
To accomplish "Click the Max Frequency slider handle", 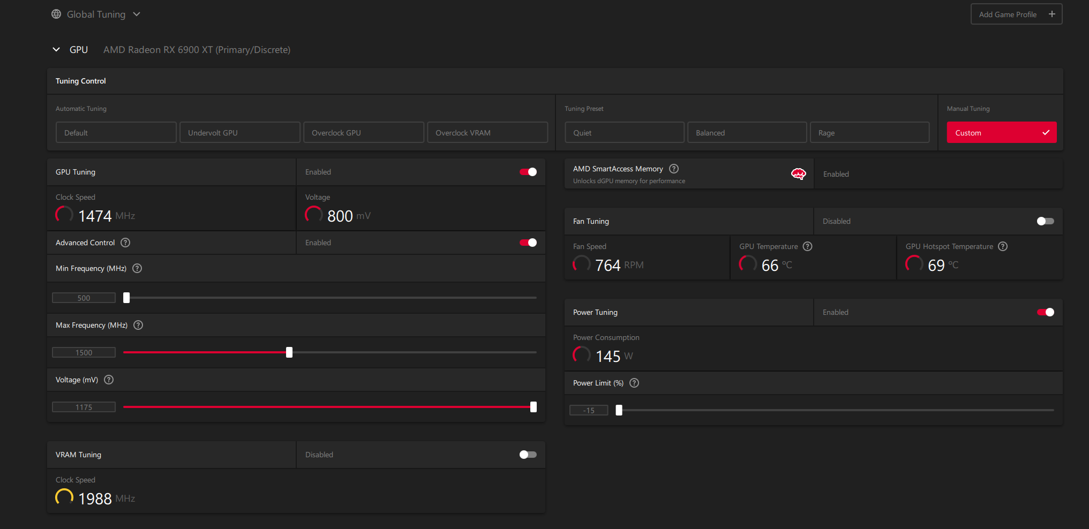I will [x=289, y=352].
